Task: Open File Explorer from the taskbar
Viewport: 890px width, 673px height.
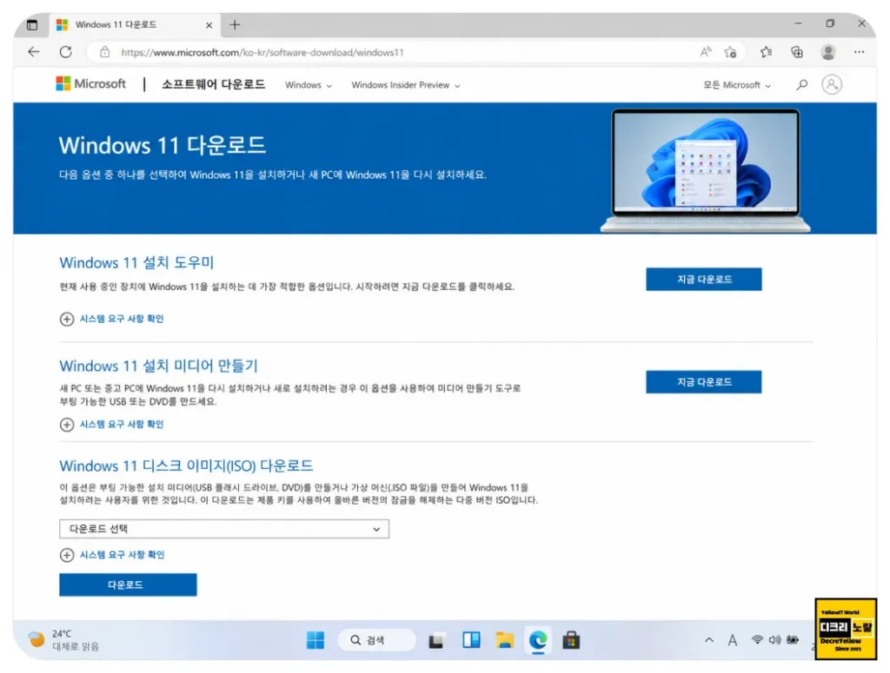Action: (505, 640)
